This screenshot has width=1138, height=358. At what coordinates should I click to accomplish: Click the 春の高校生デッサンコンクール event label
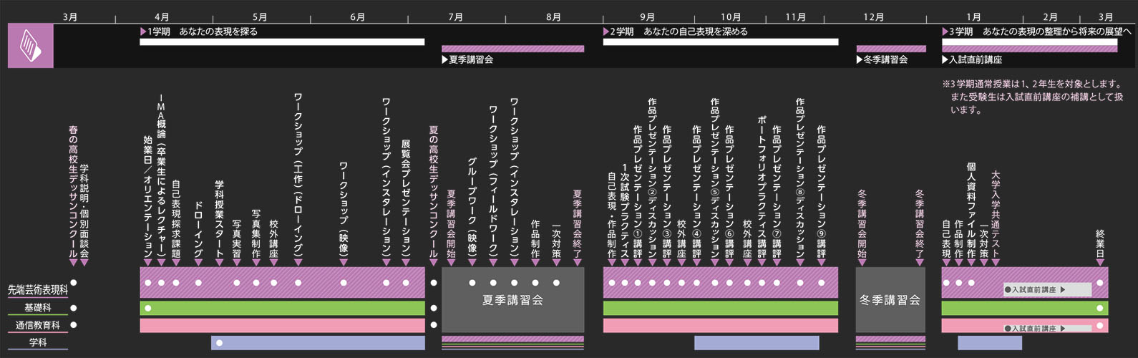pos(73,191)
